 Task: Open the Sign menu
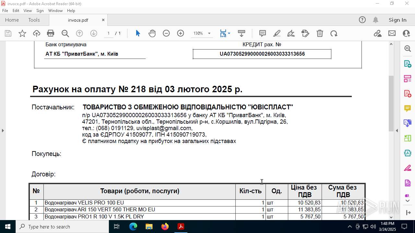(40, 10)
